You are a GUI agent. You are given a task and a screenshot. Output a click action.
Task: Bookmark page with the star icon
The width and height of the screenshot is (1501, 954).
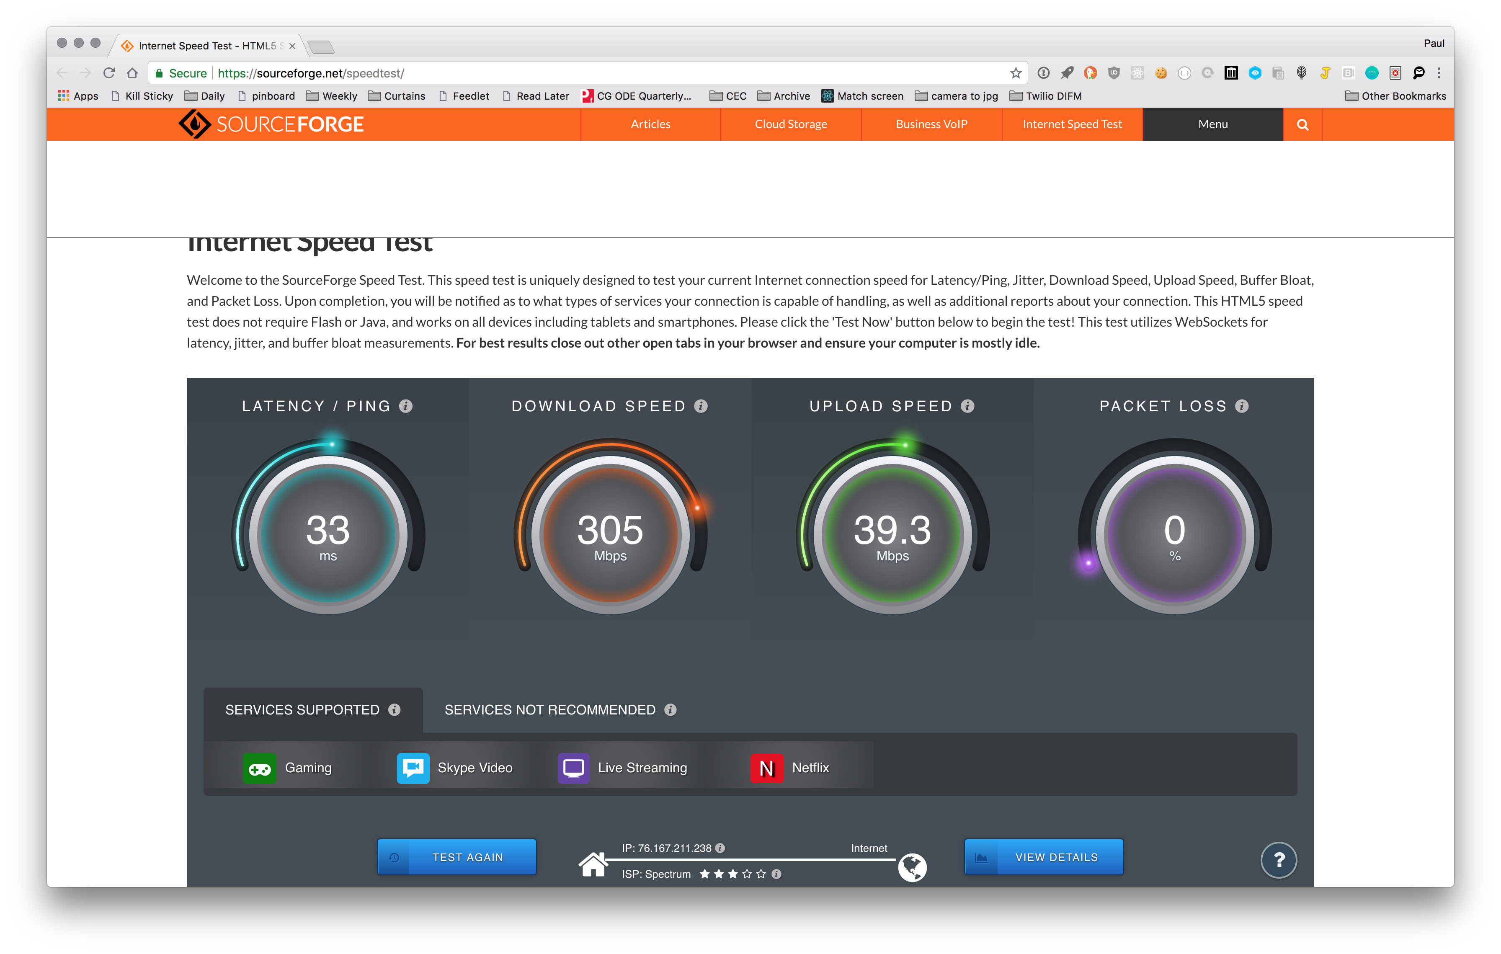tap(1016, 74)
